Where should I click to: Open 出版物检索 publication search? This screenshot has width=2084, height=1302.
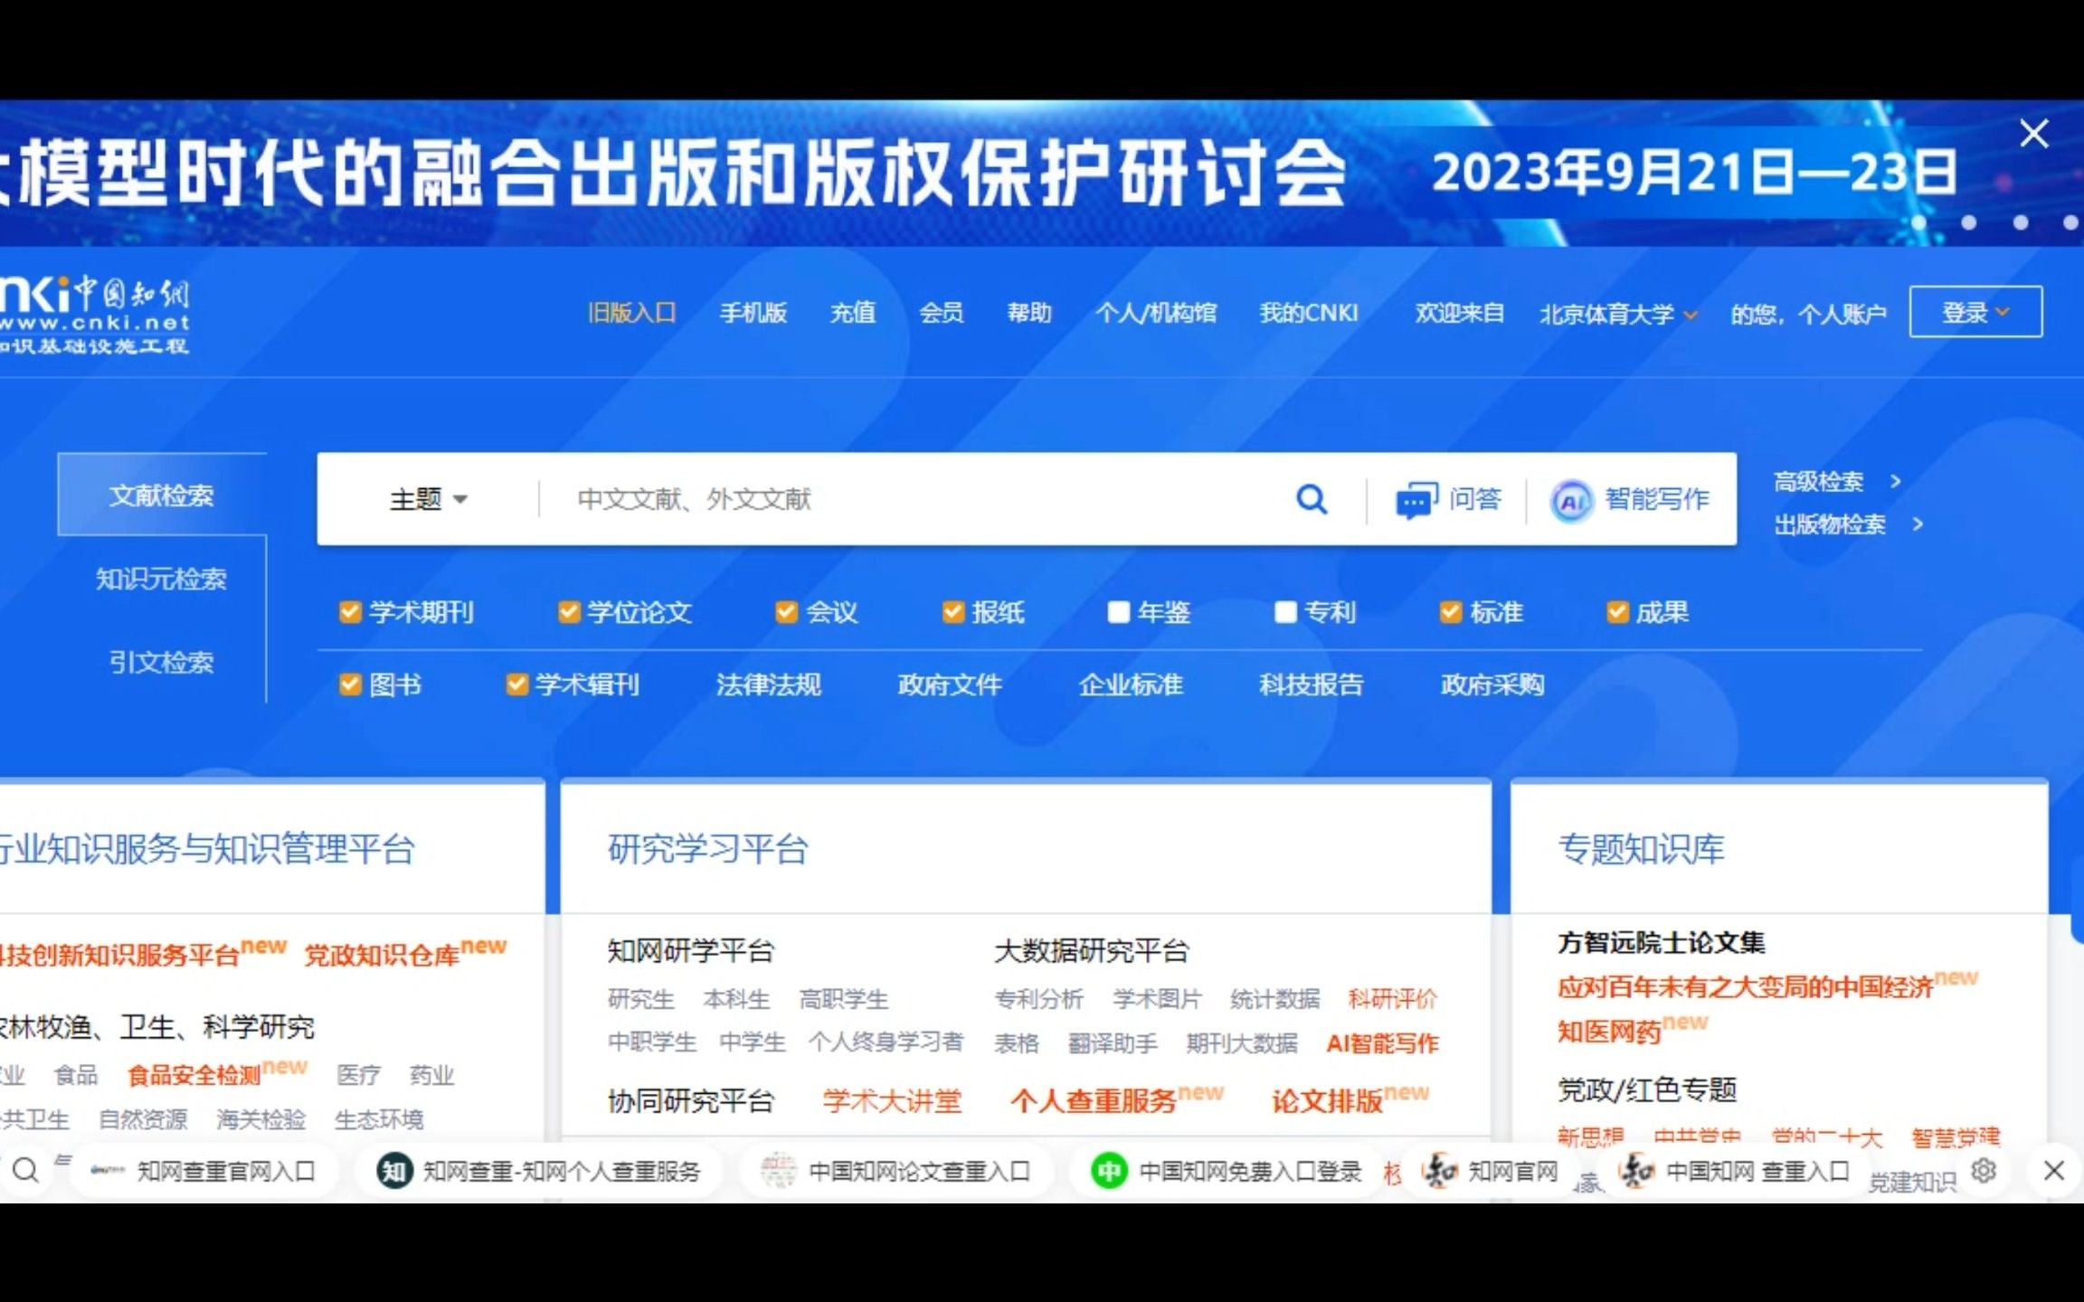[1848, 524]
